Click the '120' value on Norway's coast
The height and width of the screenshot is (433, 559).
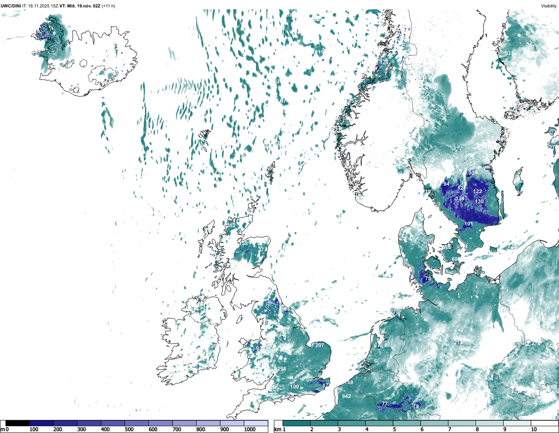384,62
